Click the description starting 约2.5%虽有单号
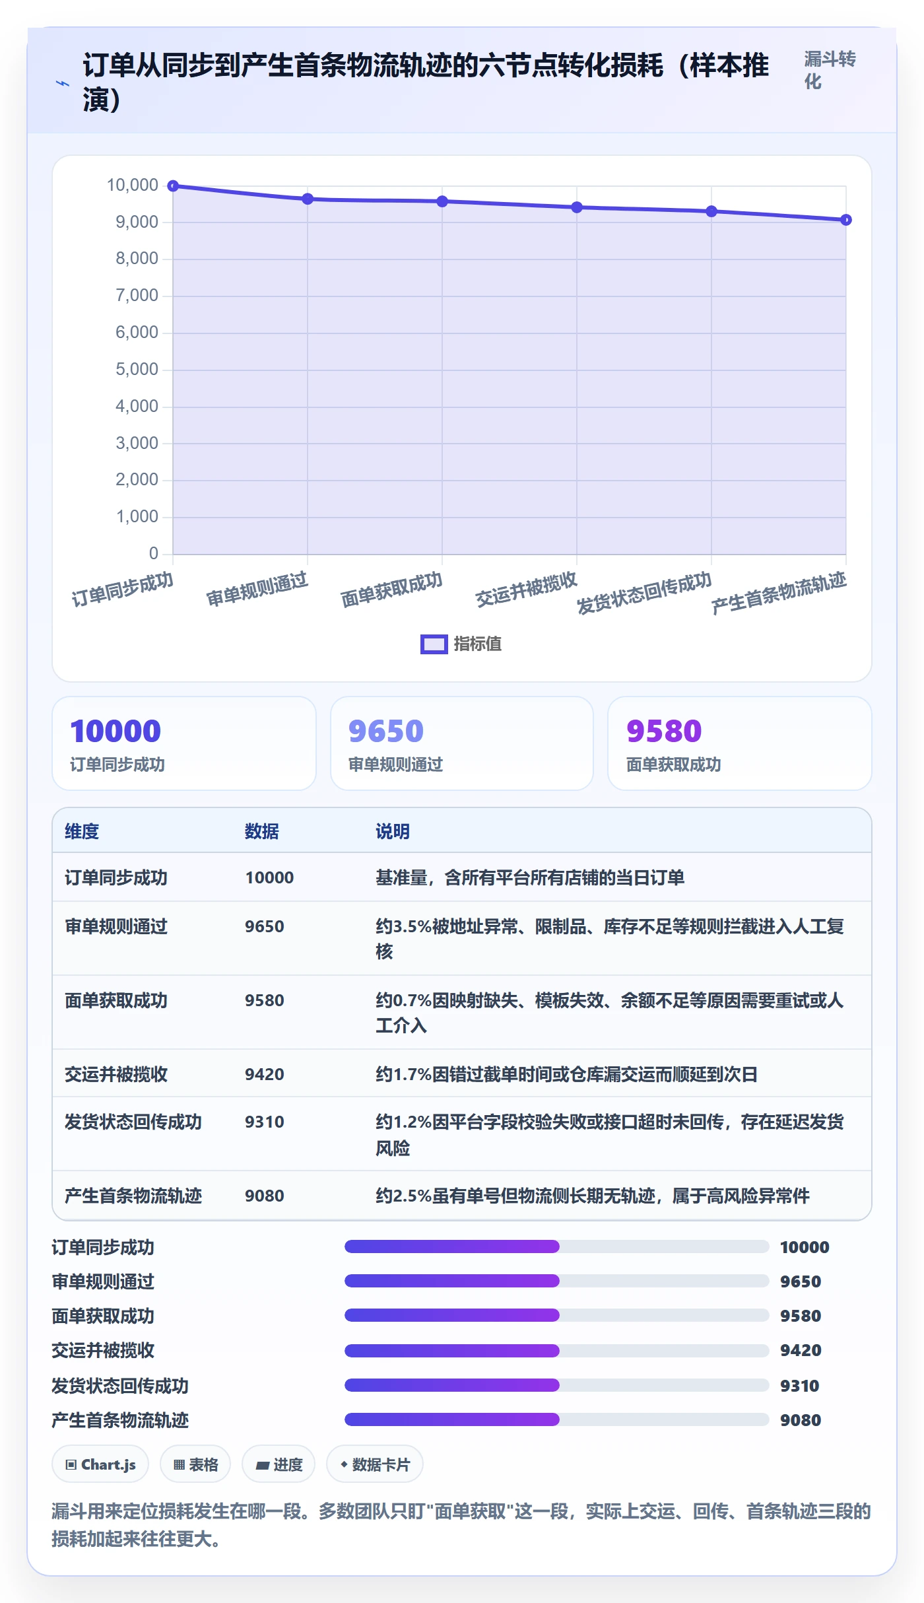The height and width of the screenshot is (1603, 924). click(593, 1196)
